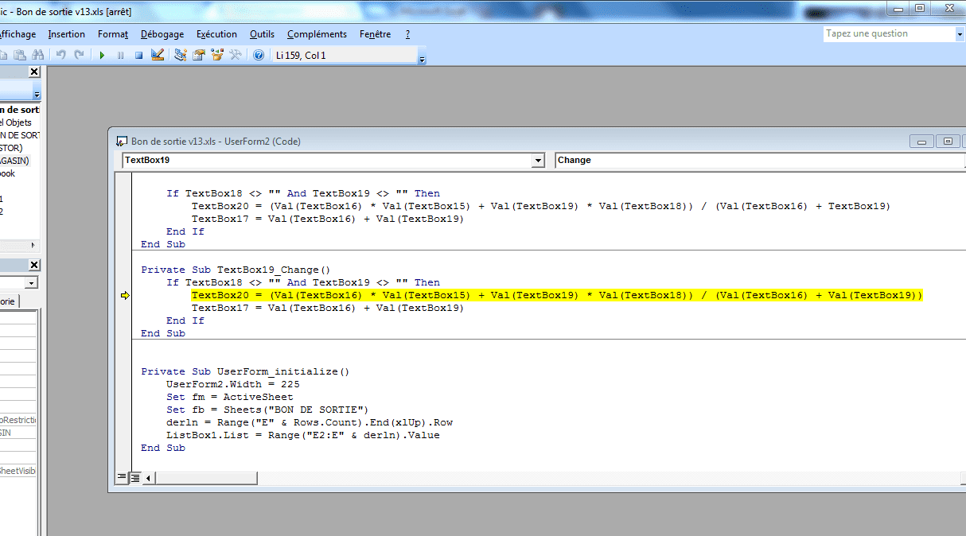Minimize the main VBA editor window

tap(897, 8)
